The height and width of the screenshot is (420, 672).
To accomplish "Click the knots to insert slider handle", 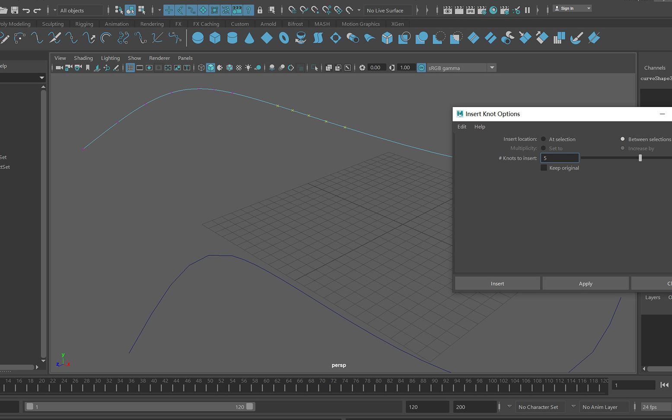I will 640,158.
